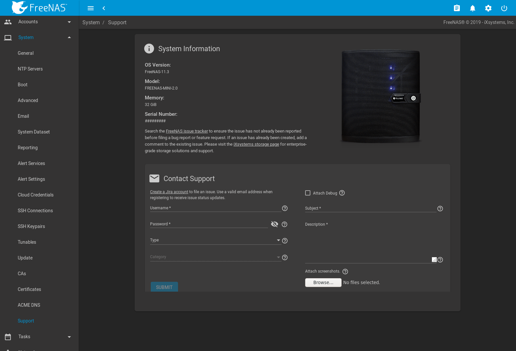Open the FreeNAS issue tracker link
The height and width of the screenshot is (351, 516).
[x=187, y=131]
